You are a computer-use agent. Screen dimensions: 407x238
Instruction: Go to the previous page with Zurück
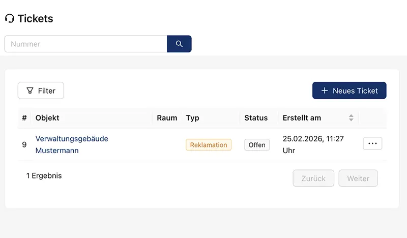coord(313,178)
